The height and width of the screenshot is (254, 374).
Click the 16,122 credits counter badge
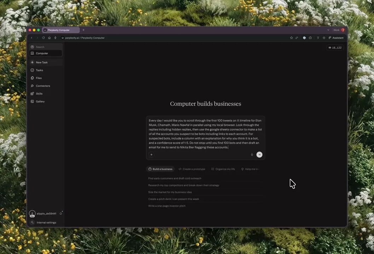click(335, 48)
